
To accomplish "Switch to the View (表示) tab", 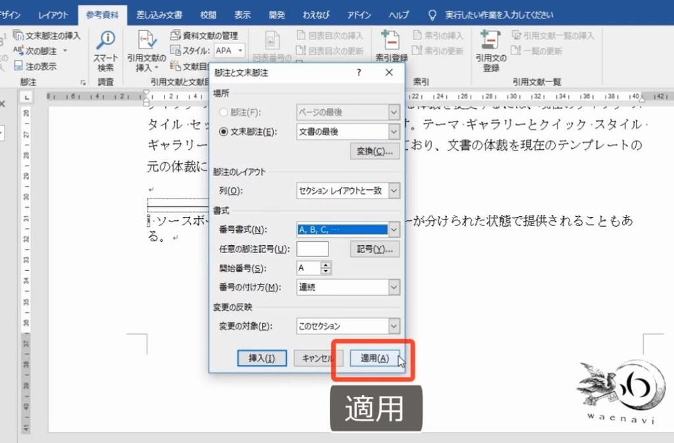I will coord(242,15).
